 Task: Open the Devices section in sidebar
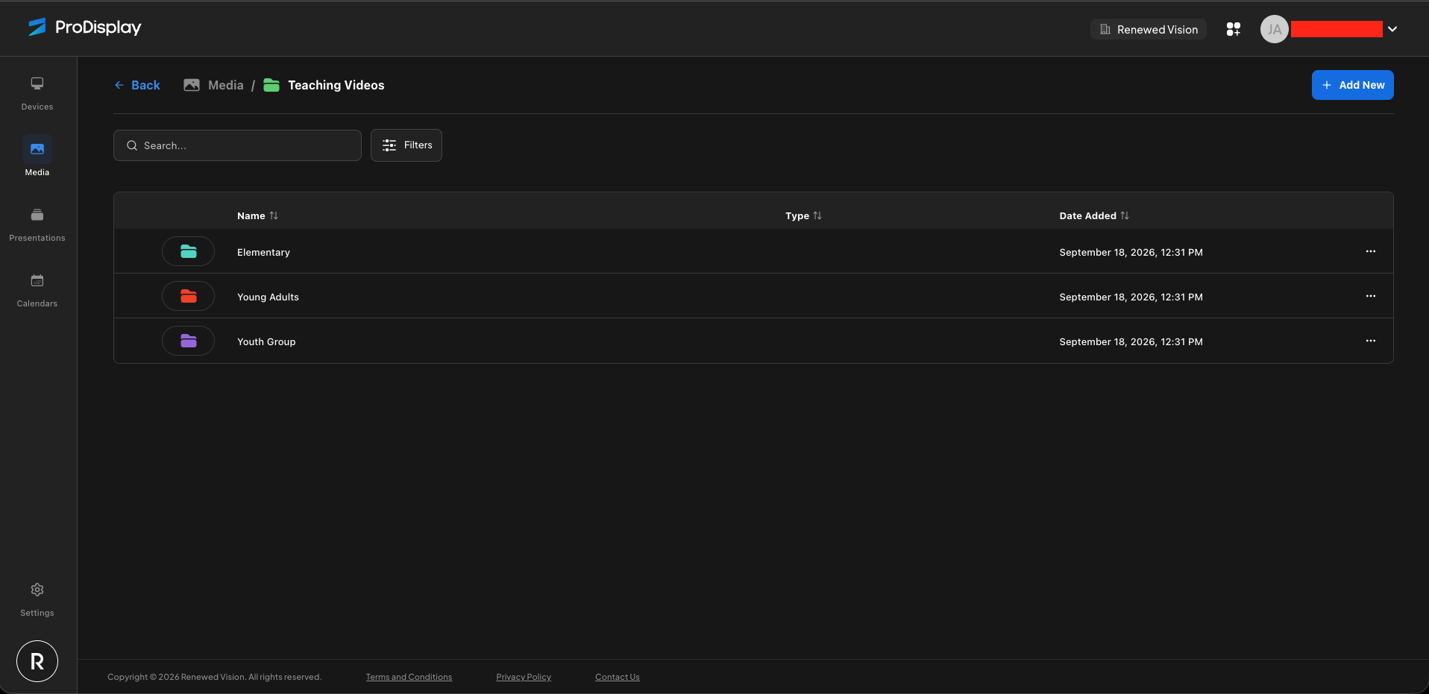pyautogui.click(x=37, y=93)
